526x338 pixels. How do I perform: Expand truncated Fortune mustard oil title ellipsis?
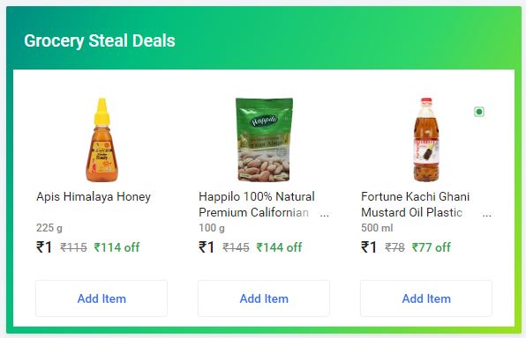pyautogui.click(x=487, y=215)
